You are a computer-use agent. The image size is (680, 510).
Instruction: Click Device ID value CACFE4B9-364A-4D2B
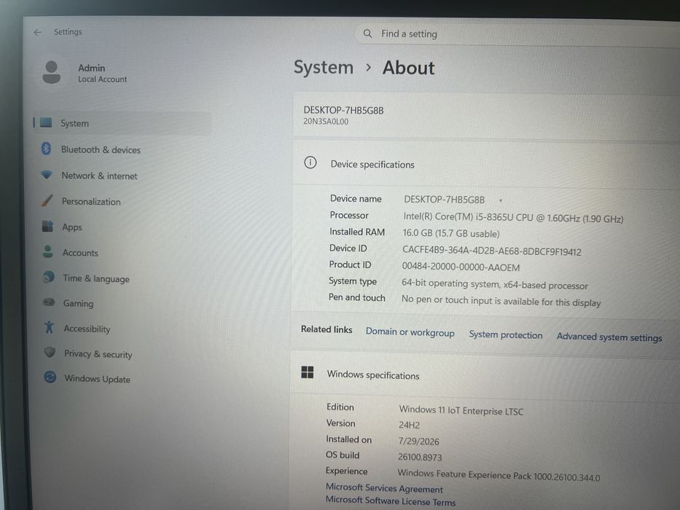pyautogui.click(x=492, y=251)
